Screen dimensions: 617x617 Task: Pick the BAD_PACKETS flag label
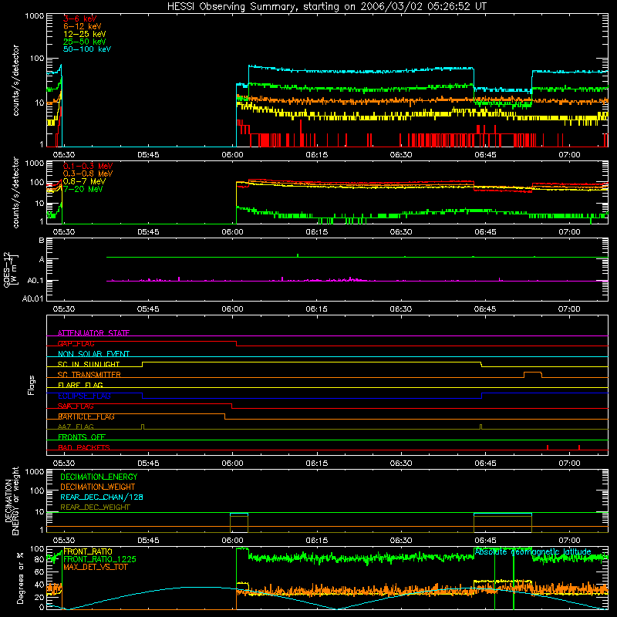point(84,447)
